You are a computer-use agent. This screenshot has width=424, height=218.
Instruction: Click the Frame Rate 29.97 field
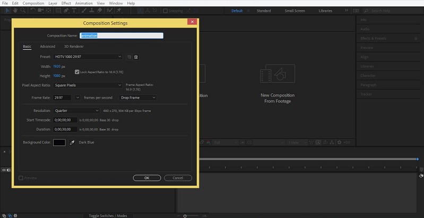coord(62,98)
